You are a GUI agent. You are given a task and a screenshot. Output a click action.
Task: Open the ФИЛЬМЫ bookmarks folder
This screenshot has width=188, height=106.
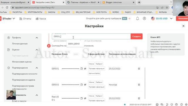(x=161, y=12)
